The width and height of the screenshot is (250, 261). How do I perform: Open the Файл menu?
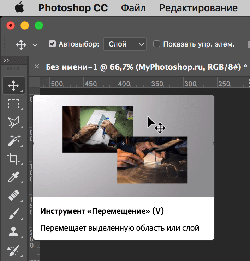click(x=133, y=8)
